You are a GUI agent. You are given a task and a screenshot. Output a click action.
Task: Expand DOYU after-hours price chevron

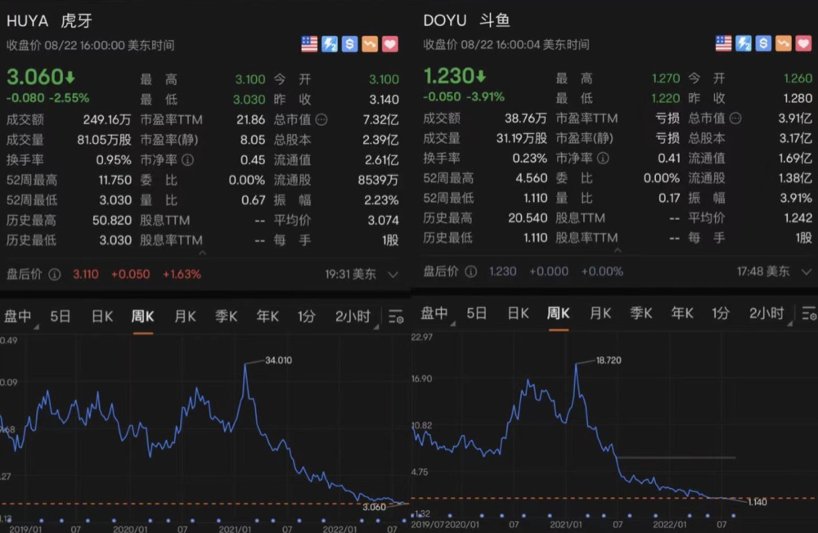tap(807, 272)
